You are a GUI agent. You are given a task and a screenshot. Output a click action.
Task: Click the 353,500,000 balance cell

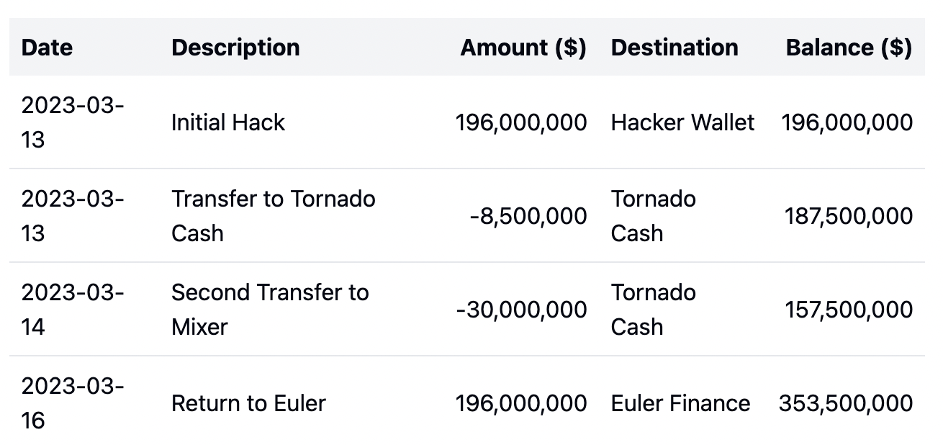845,403
